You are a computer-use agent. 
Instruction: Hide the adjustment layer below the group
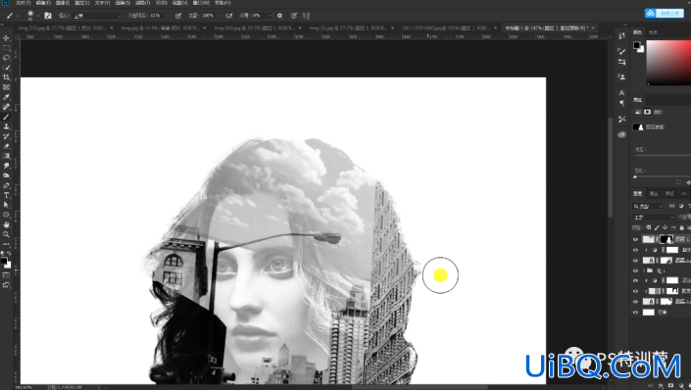pos(635,280)
